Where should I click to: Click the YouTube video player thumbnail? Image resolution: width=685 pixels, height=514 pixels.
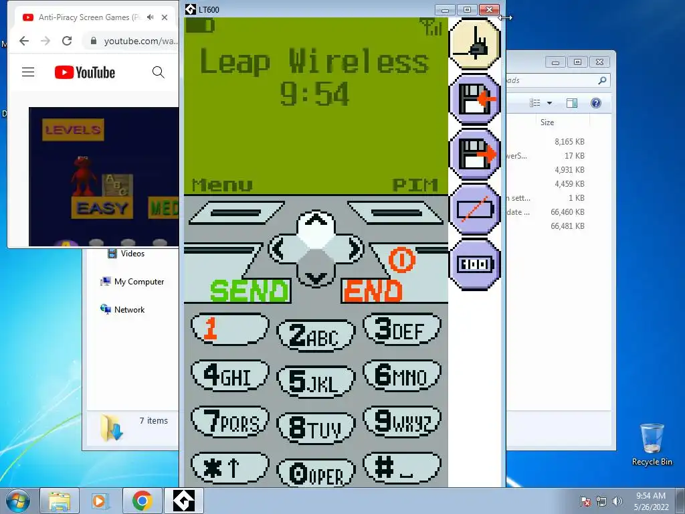coord(104,177)
